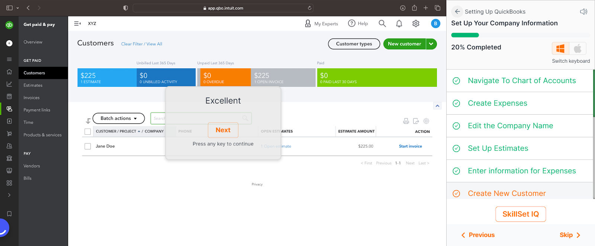595x246 pixels.
Task: Open the Jane Doe customer row
Action: [105, 146]
